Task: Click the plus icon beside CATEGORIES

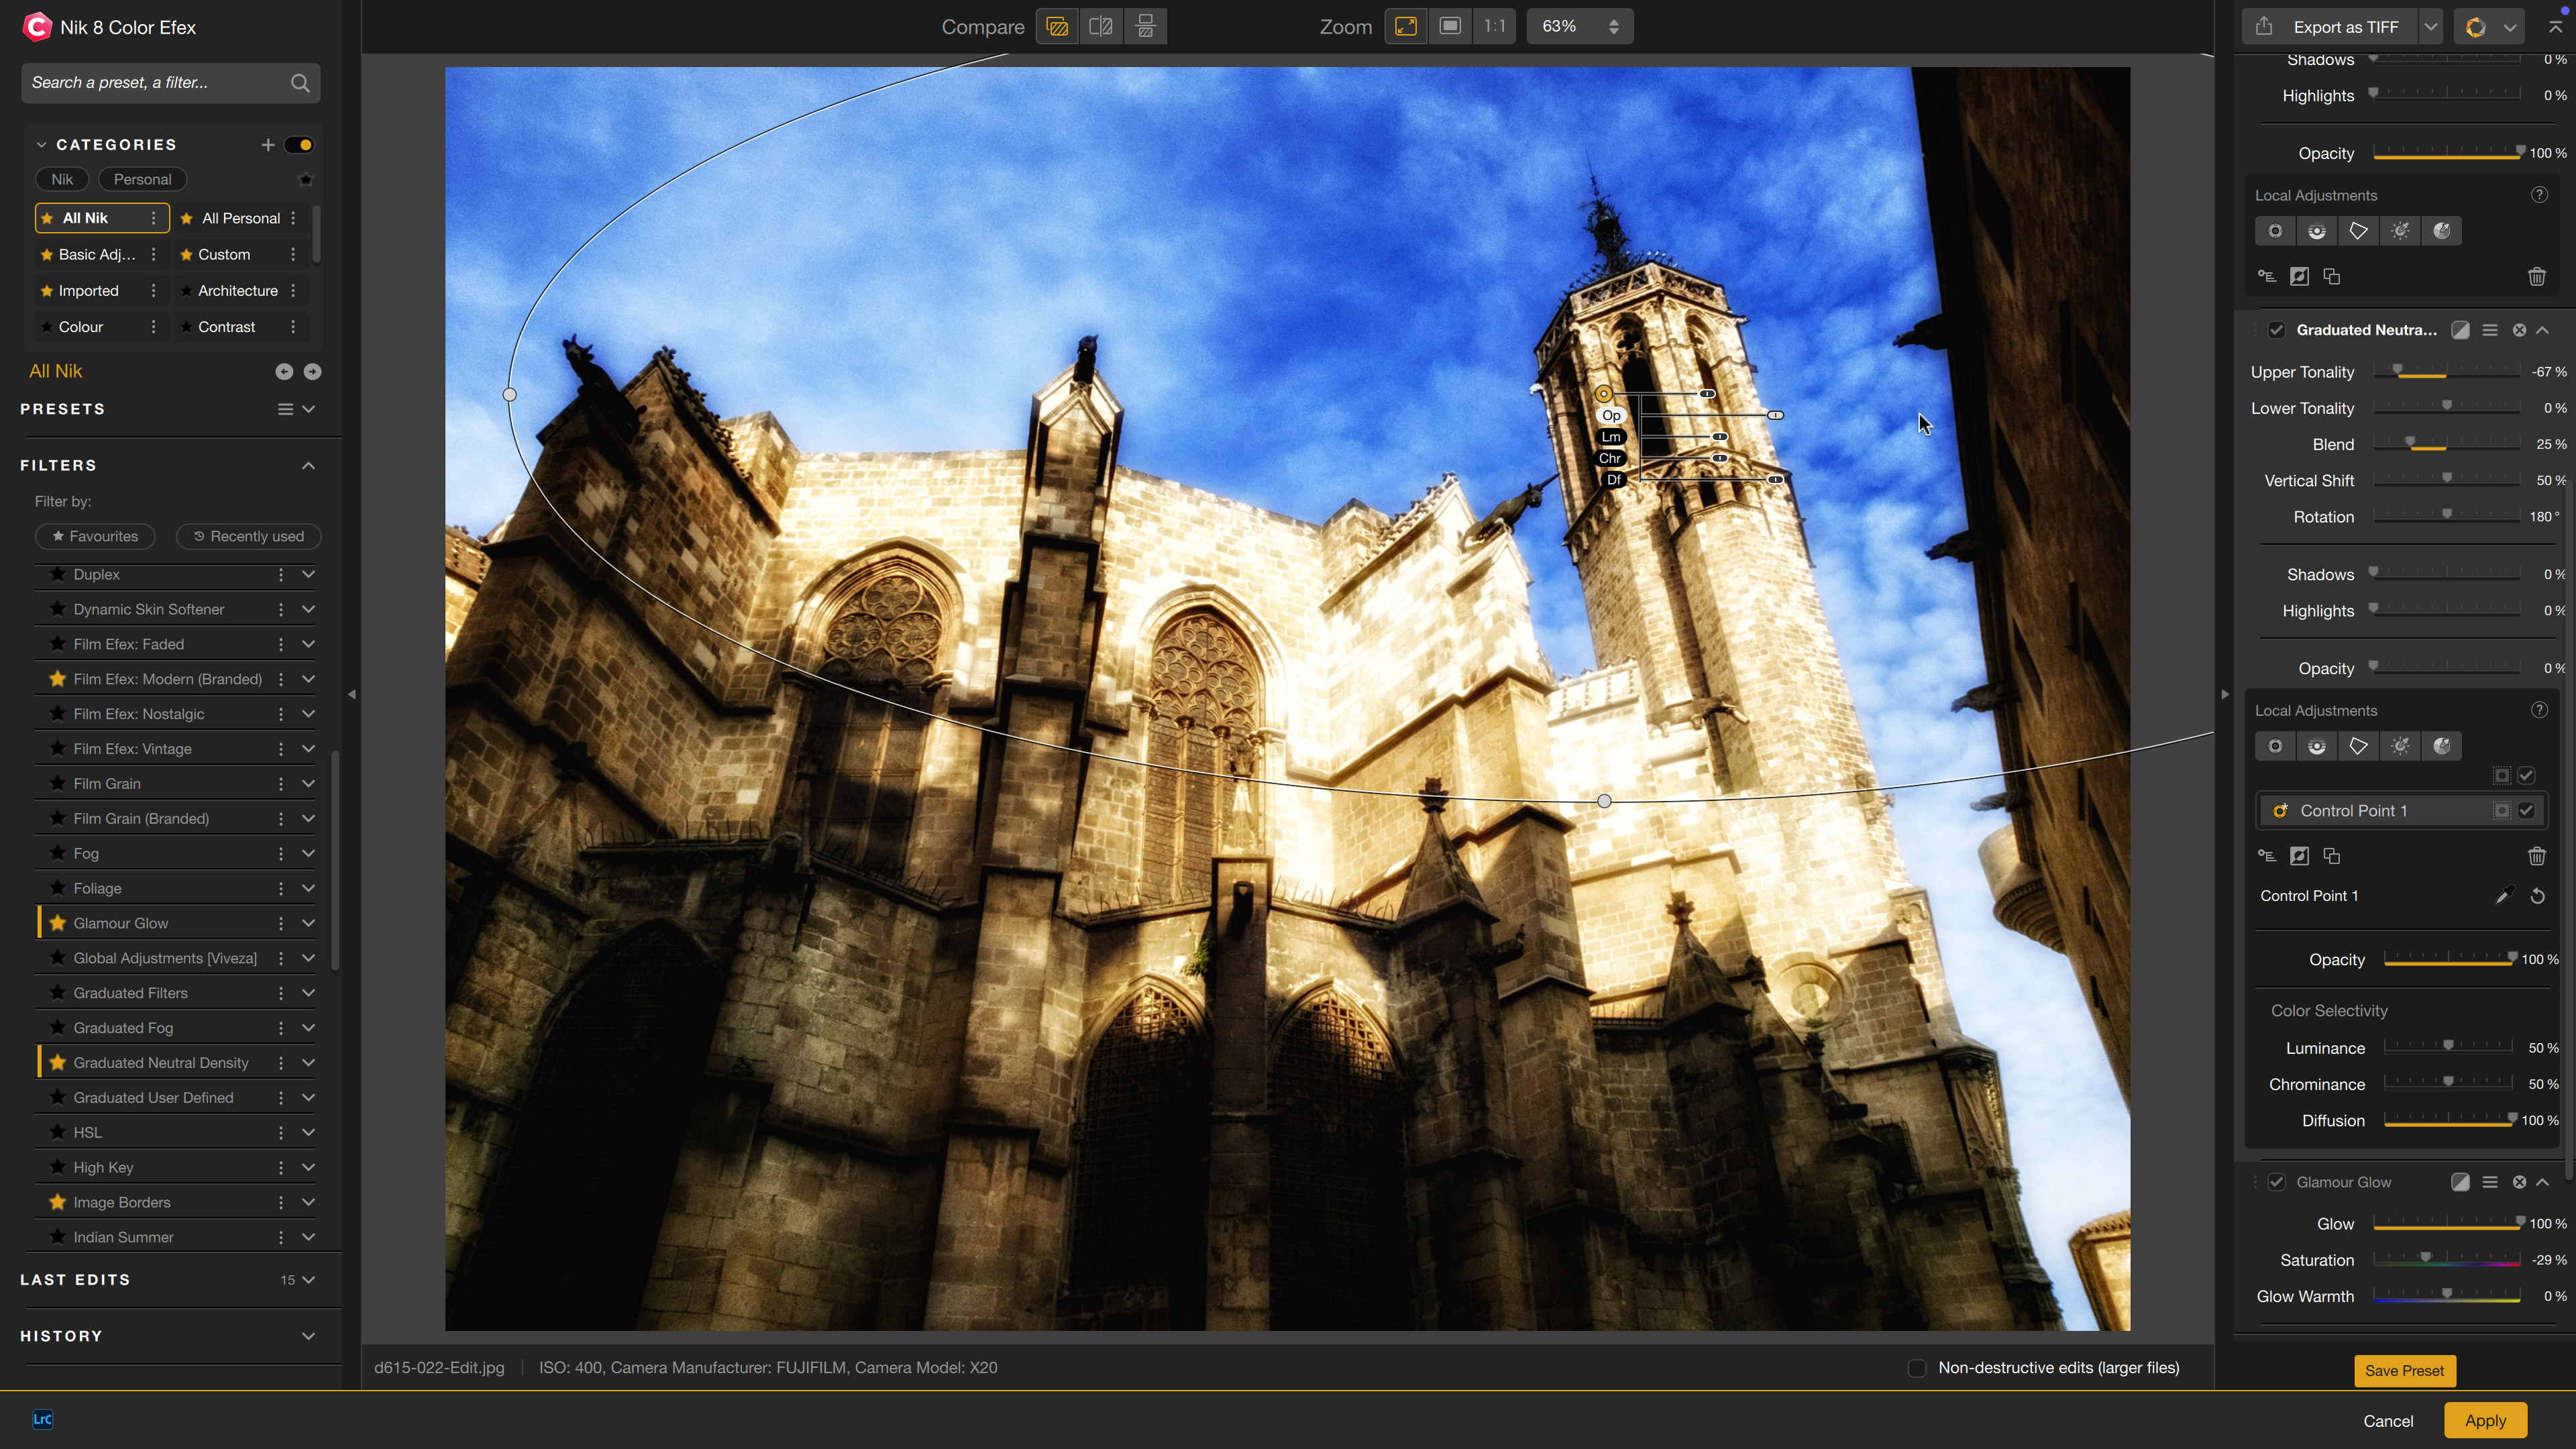Action: pyautogui.click(x=267, y=145)
